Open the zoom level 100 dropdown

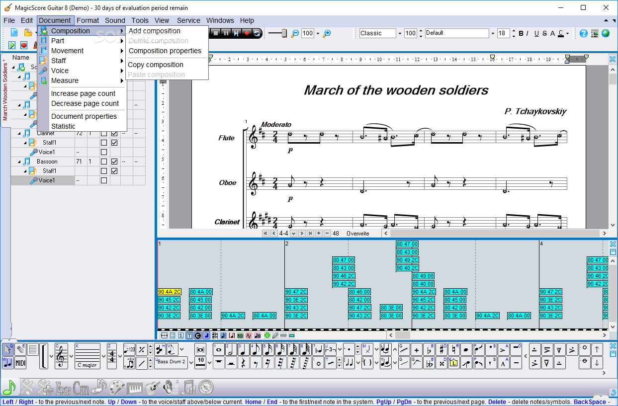(318, 33)
